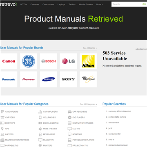Image resolution: width=147 pixels, height=147 pixels.
Task: Click the Car Receivers icon
Action: [x=69, y=112]
